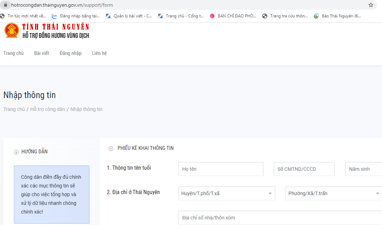Viewport: 382px width, 225px height.
Task: Click the Năm sinh input field
Action: [363, 169]
